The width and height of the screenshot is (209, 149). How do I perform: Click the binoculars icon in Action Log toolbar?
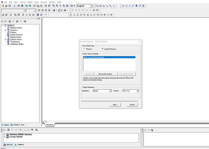coord(8,130)
